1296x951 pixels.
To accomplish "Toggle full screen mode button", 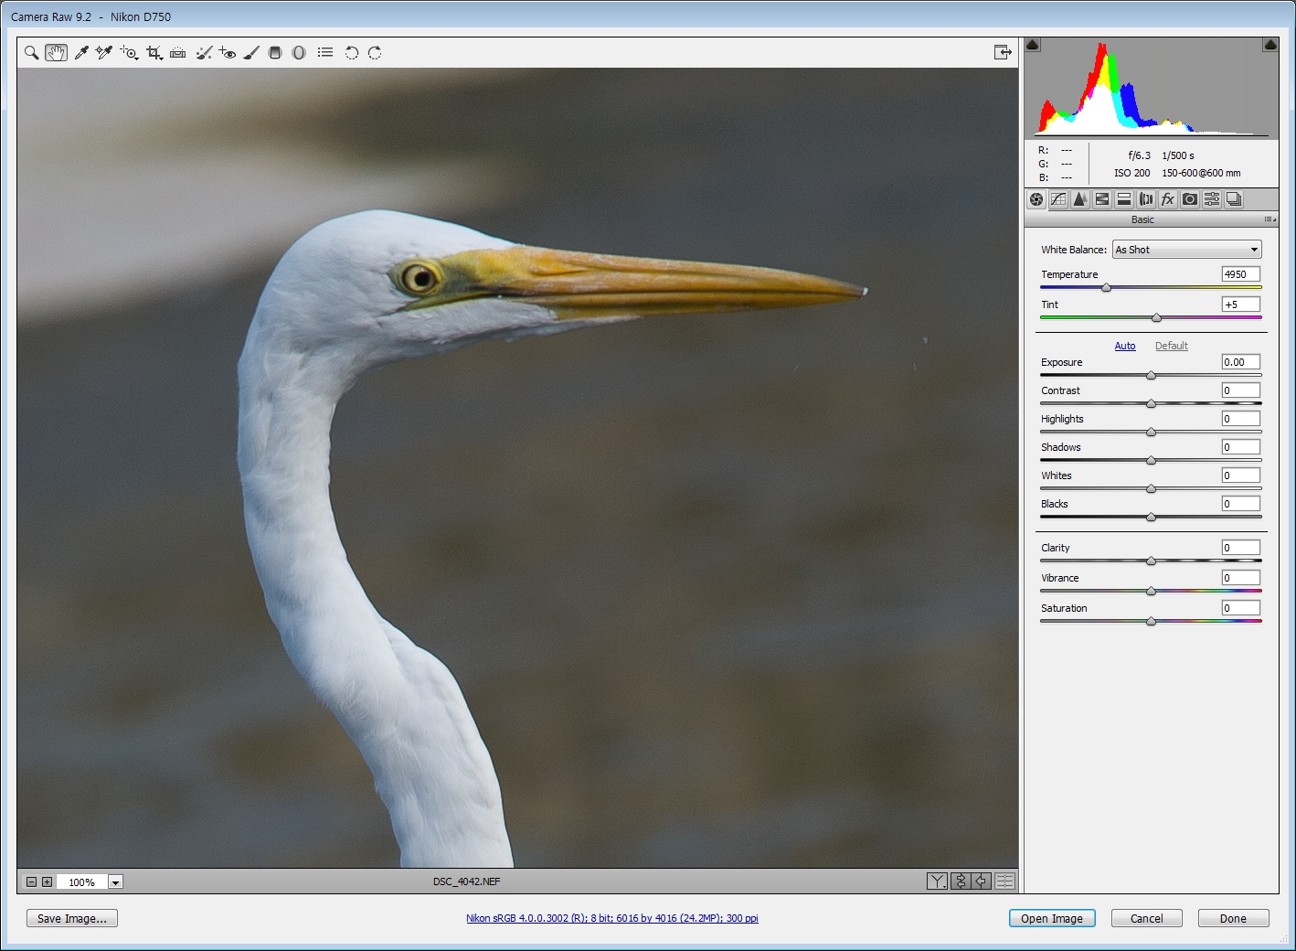I will (x=1003, y=52).
